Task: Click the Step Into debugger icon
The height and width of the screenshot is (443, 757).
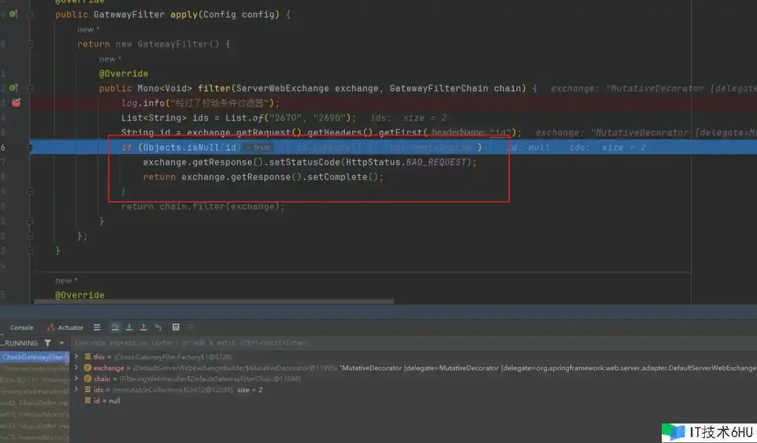Action: click(x=129, y=327)
